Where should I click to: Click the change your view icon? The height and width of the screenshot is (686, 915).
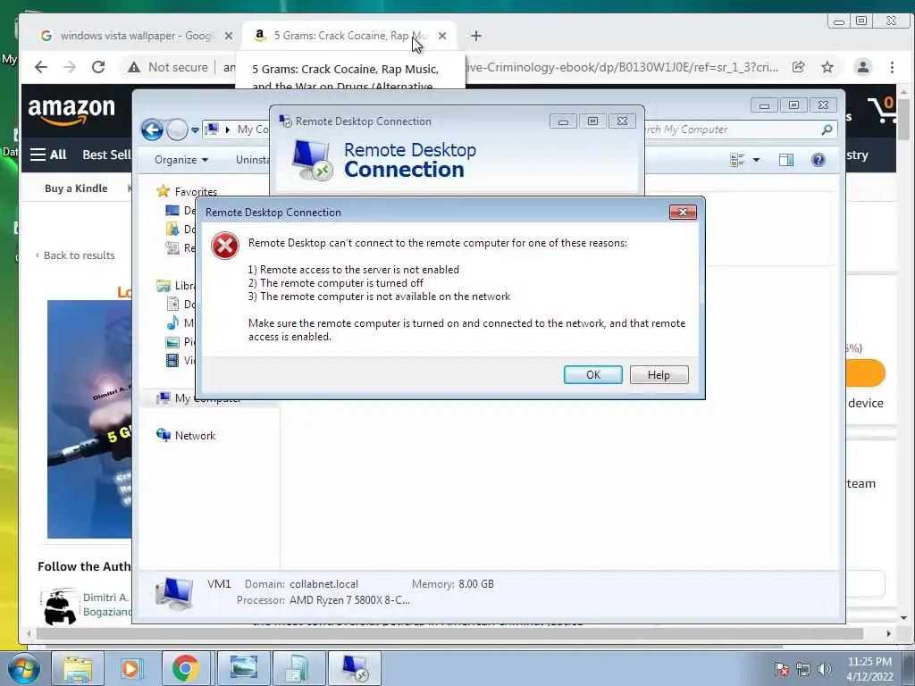coord(737,160)
